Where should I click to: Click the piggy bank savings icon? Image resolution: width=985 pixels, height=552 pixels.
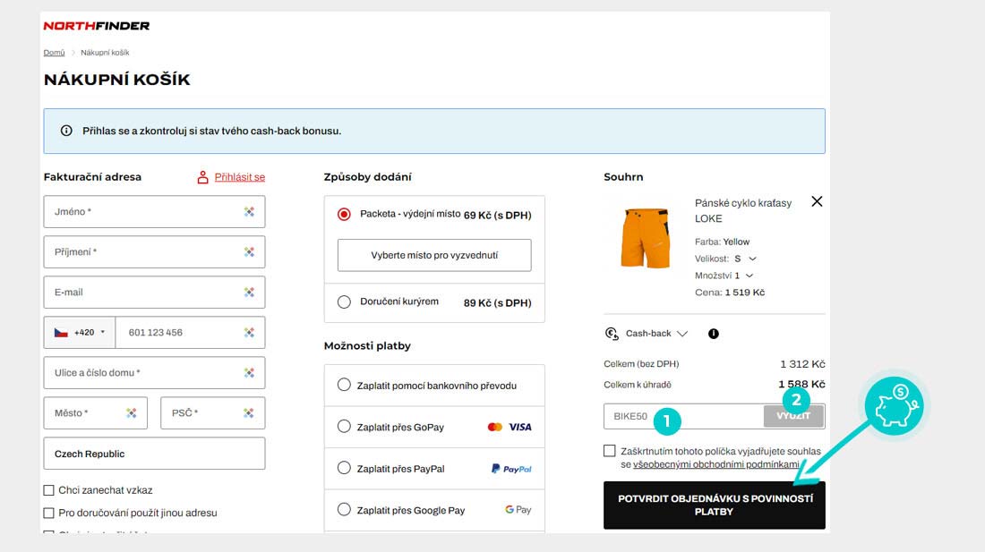(897, 405)
